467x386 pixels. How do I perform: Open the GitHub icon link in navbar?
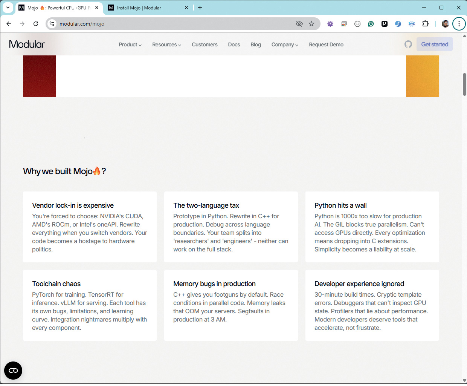point(408,44)
